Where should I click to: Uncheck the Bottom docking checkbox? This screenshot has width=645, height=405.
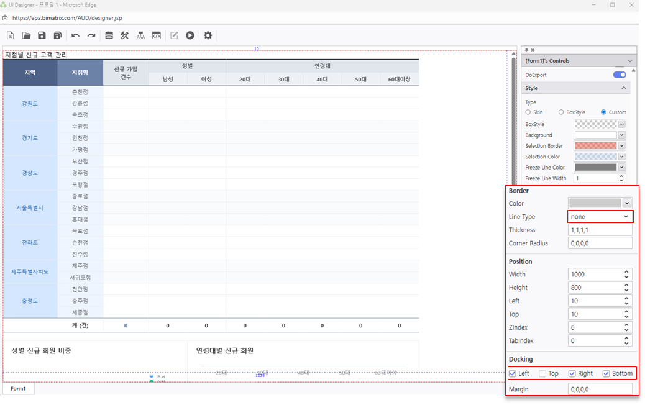(606, 374)
